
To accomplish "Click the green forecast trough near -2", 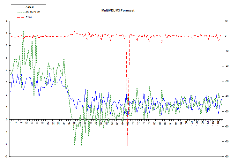I will [x=82, y=146].
